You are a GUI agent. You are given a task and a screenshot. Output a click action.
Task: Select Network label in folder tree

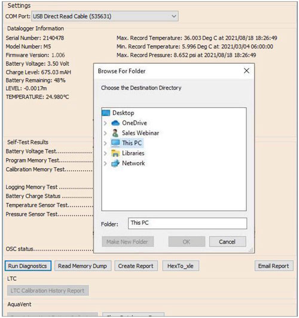point(133,163)
